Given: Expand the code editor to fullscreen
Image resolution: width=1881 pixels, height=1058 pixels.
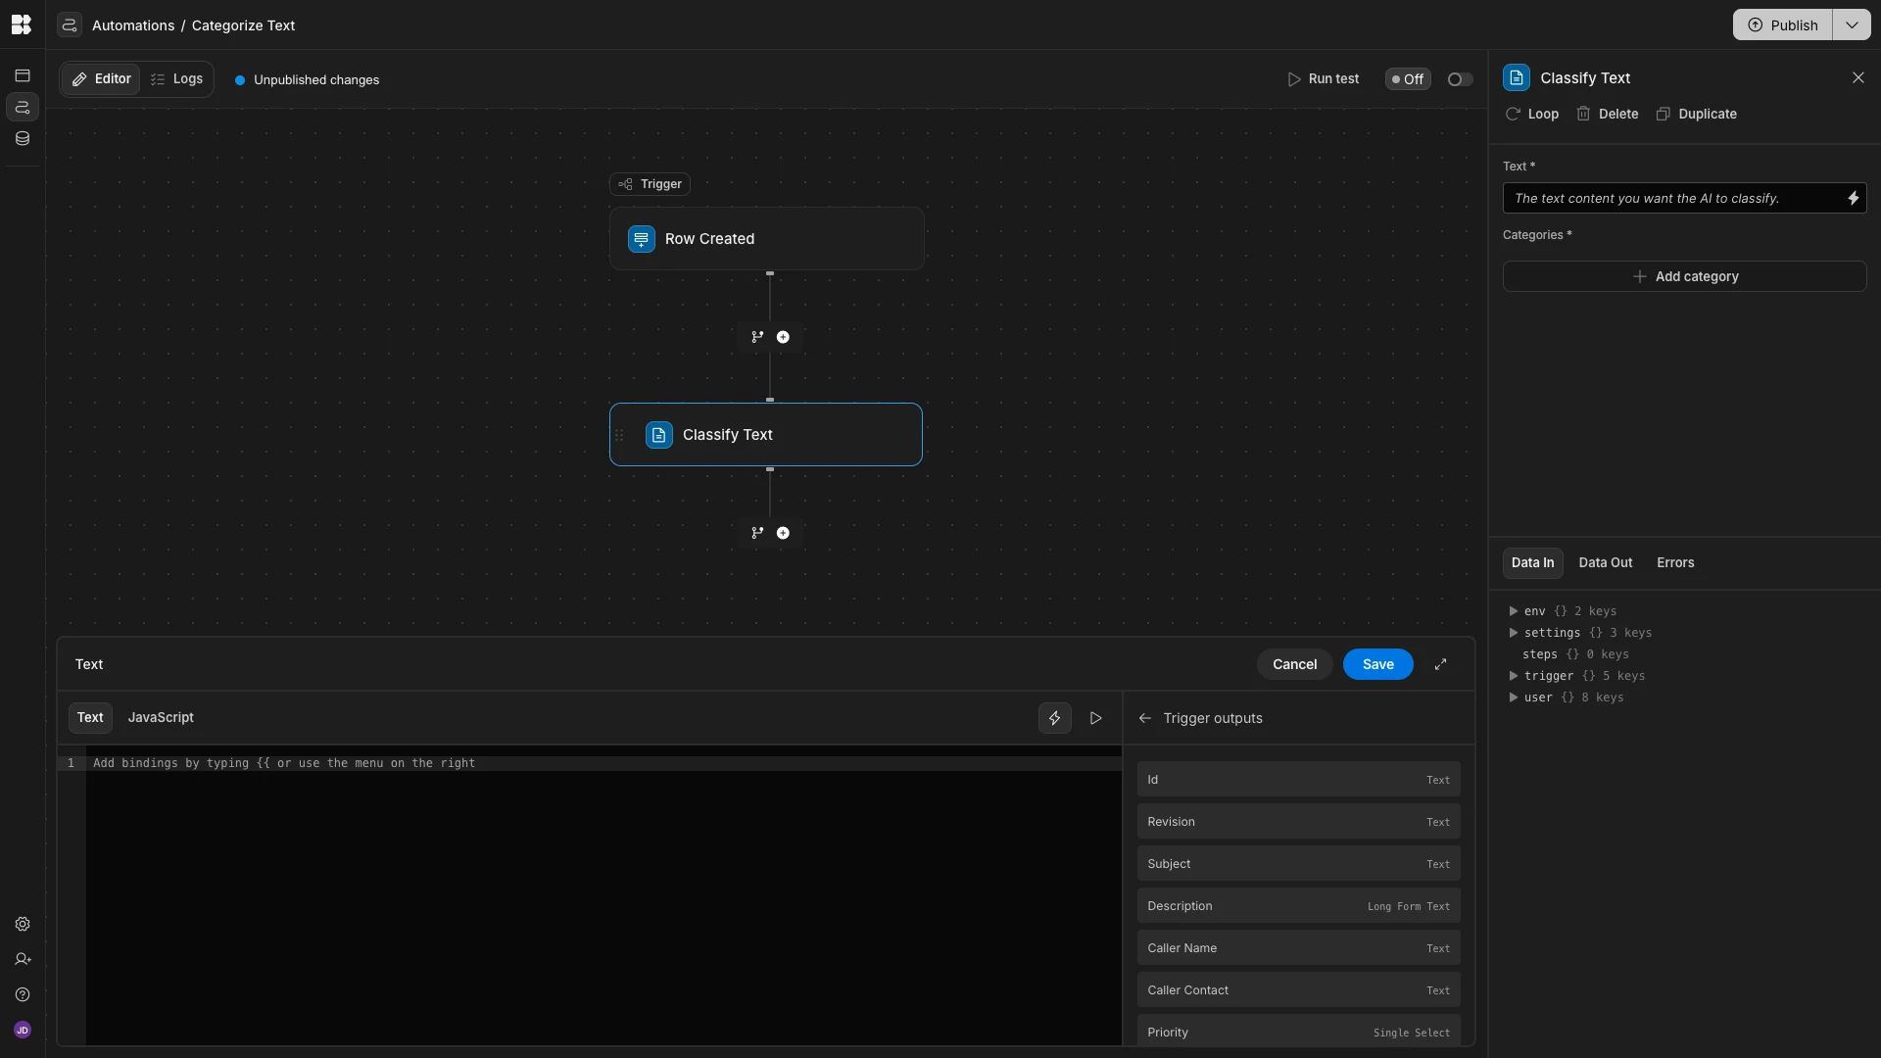Looking at the screenshot, I should point(1440,664).
